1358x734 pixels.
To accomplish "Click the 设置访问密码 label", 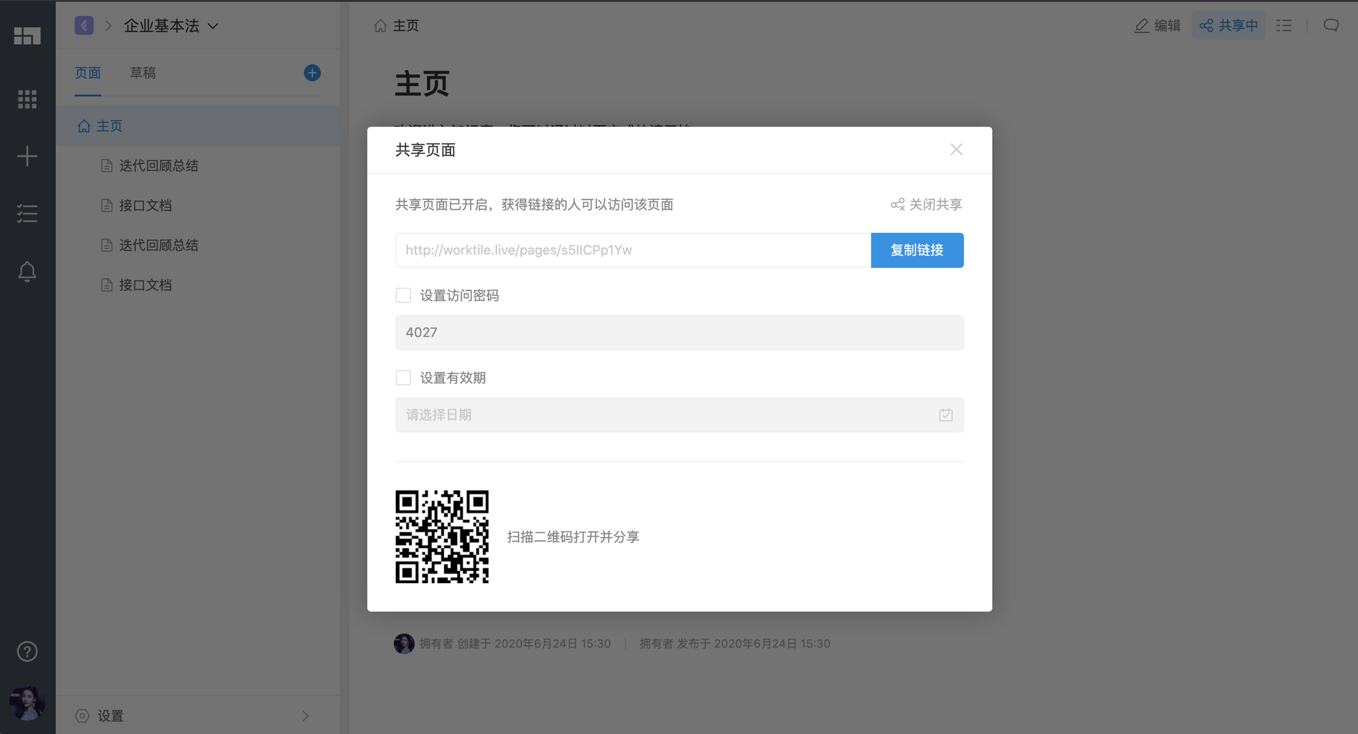I will point(459,295).
